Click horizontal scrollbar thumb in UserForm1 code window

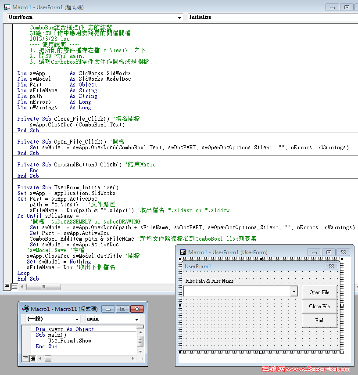click(x=43, y=287)
